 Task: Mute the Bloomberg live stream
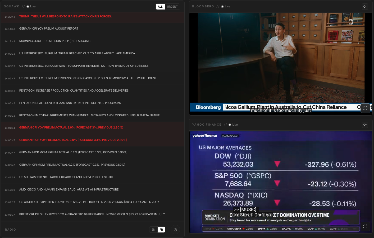click(x=365, y=7)
